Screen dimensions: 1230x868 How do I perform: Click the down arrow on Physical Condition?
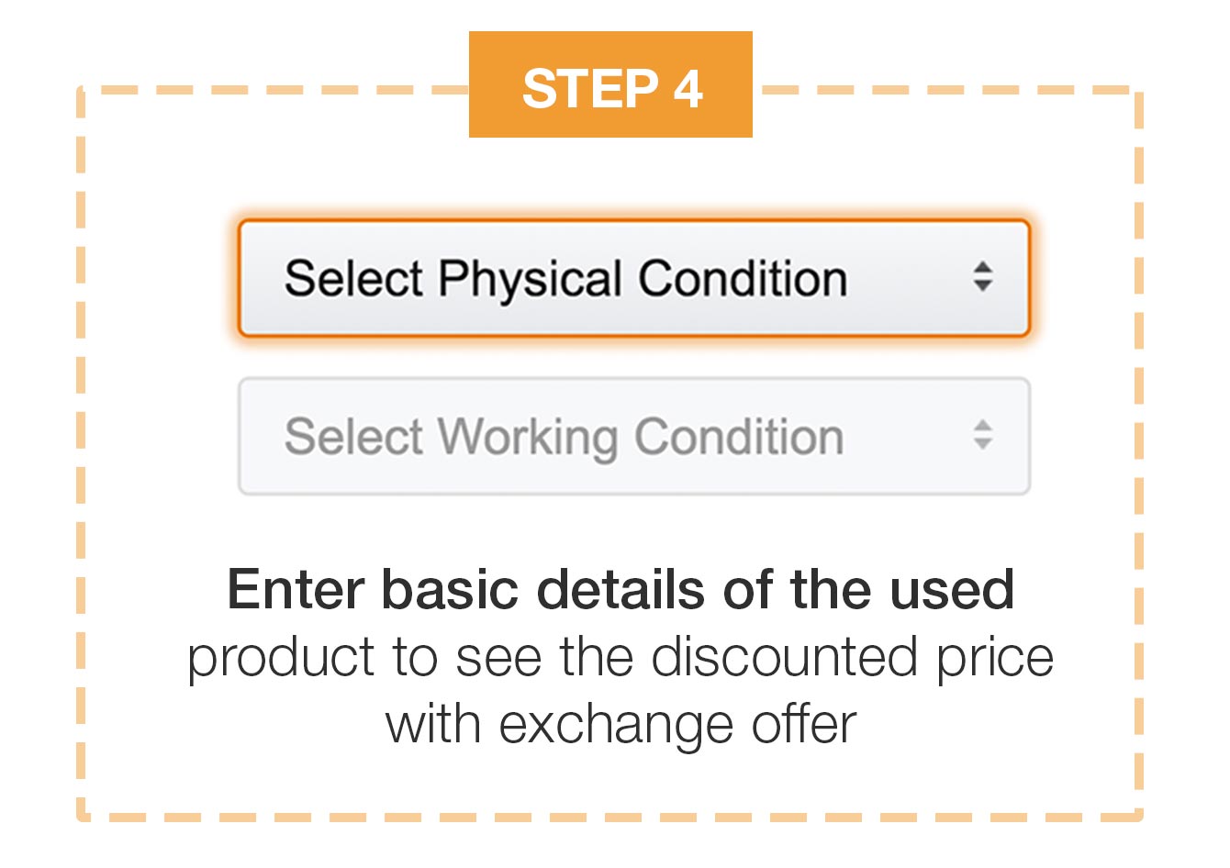click(x=983, y=286)
